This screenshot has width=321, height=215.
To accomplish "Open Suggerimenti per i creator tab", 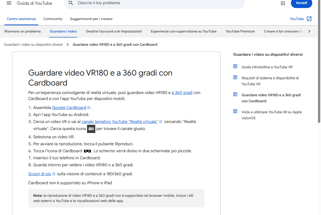I will (x=91, y=19).
